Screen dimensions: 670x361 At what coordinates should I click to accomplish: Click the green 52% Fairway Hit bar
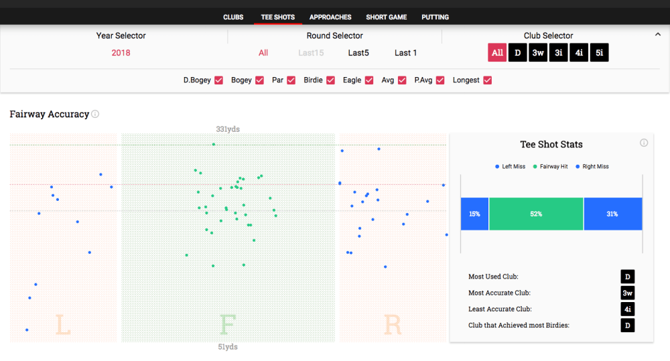pos(536,214)
